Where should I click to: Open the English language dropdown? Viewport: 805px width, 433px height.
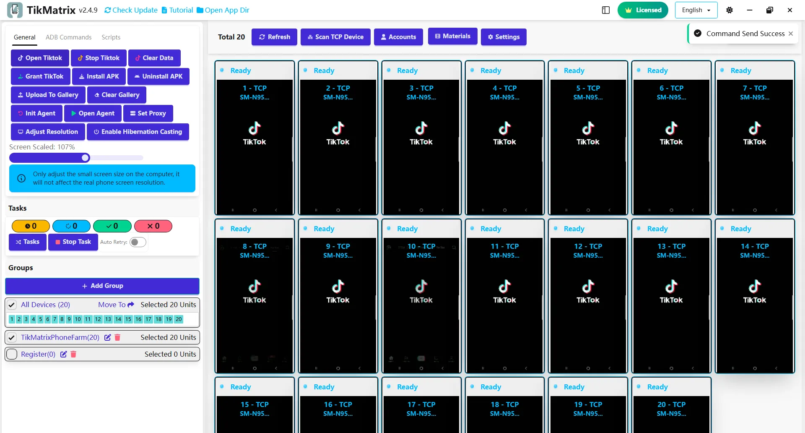pos(696,10)
